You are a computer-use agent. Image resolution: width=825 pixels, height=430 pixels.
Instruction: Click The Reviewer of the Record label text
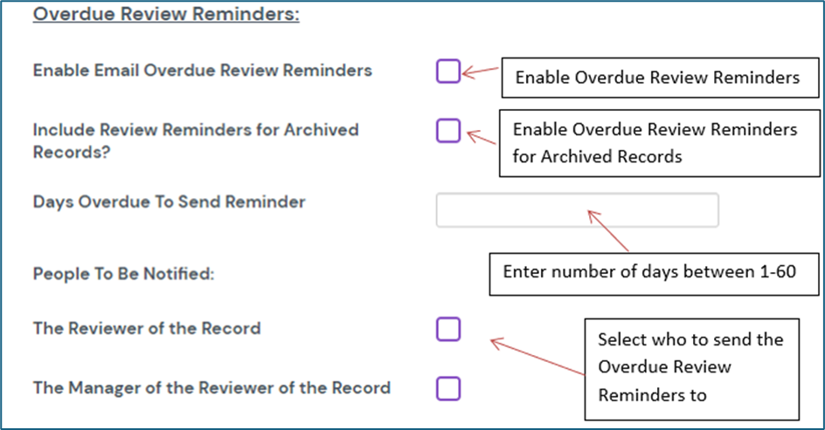pos(147,329)
